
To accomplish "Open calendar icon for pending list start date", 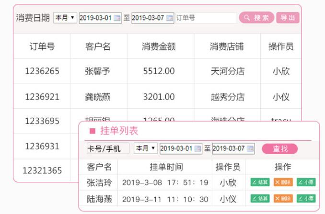I will pyautogui.click(x=198, y=149).
